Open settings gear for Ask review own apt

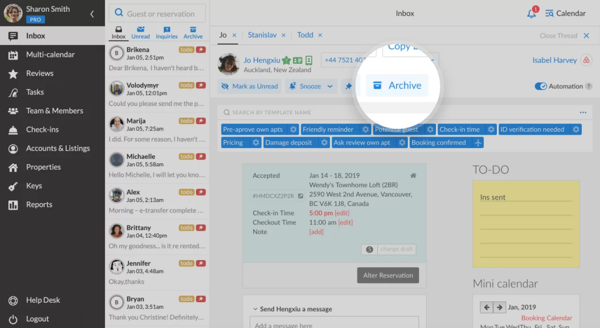pyautogui.click(x=402, y=142)
